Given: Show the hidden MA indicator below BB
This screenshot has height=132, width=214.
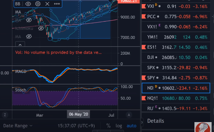Looking at the screenshot, I should [29, 20].
